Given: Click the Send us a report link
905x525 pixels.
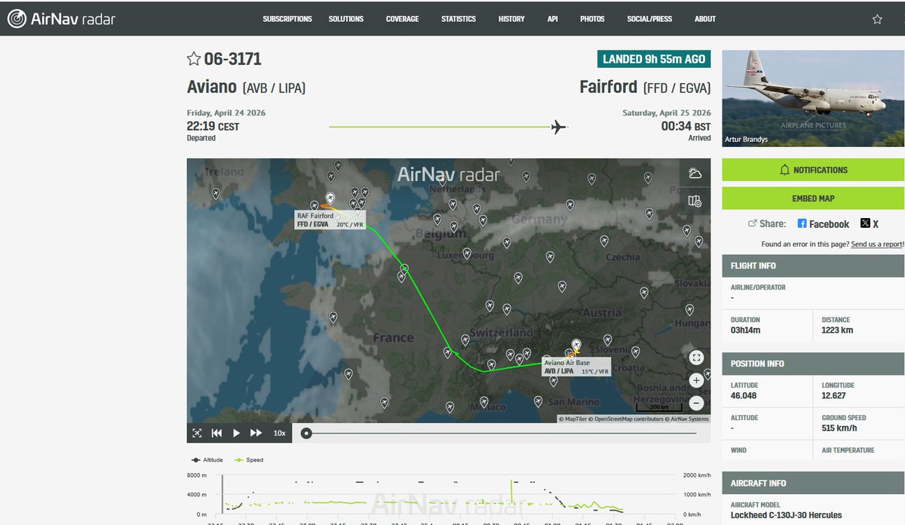Looking at the screenshot, I should [x=877, y=244].
